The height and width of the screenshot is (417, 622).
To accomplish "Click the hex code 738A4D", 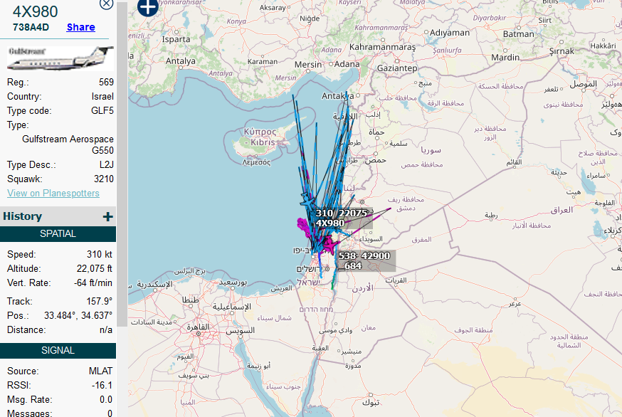I will [x=31, y=27].
